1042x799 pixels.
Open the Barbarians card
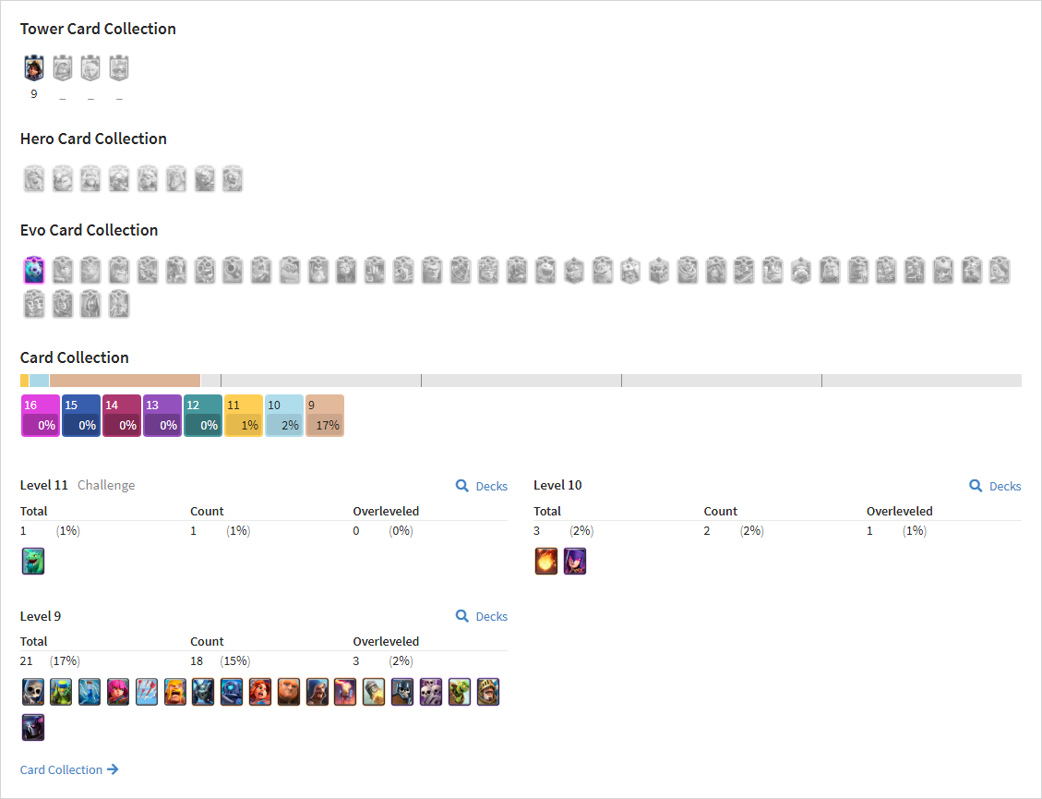click(175, 692)
